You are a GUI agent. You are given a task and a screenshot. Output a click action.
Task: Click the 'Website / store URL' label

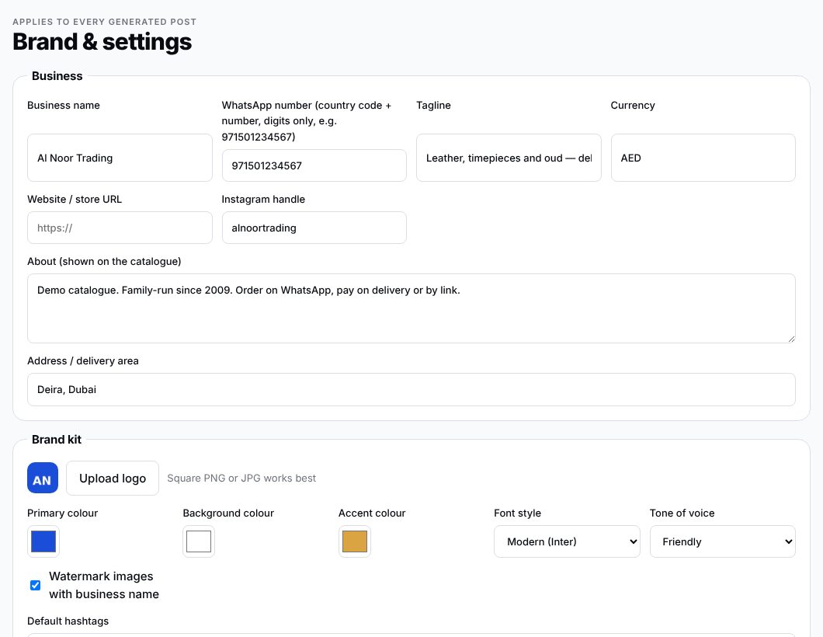coord(75,199)
